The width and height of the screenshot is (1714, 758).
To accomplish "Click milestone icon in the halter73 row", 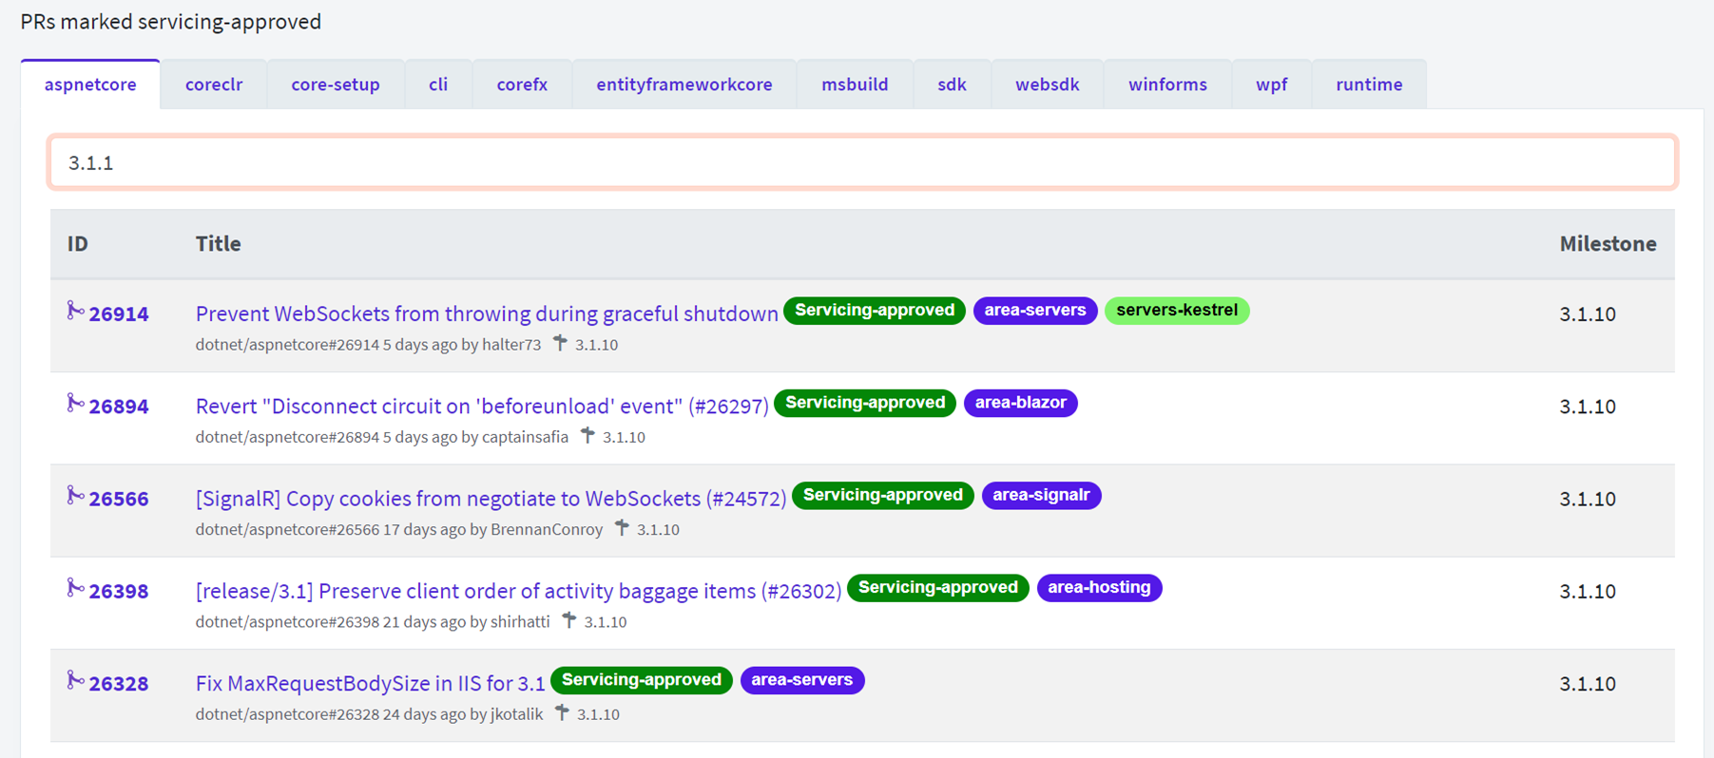I will [560, 343].
